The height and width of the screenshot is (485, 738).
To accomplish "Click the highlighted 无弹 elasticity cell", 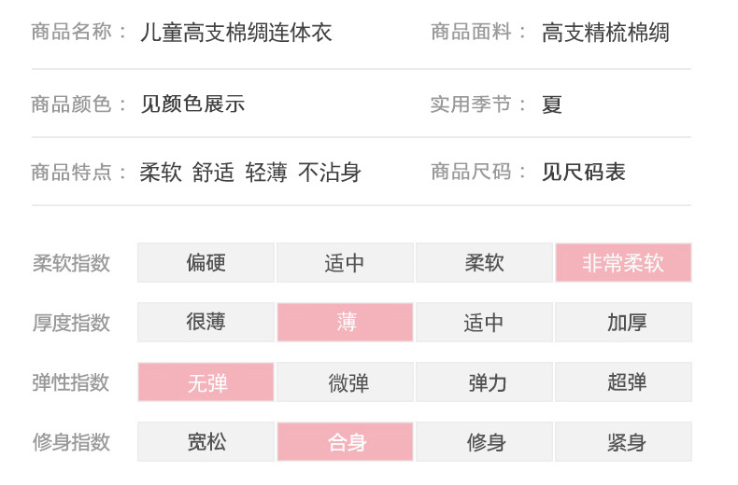I will click(x=206, y=382).
